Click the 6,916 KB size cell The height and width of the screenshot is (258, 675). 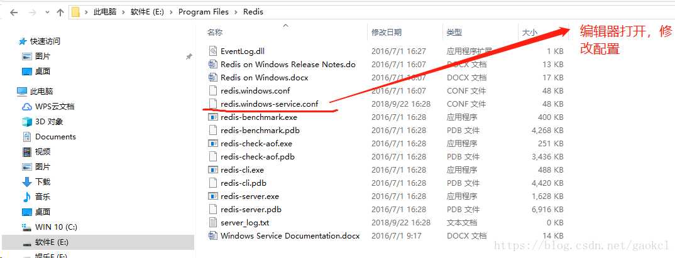tap(547, 210)
